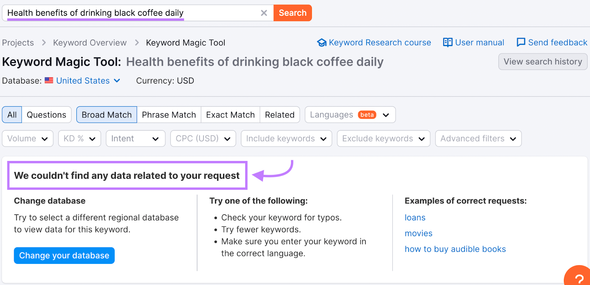Open the KD % filter dropdown
Screen dimensions: 590x285
[80, 138]
